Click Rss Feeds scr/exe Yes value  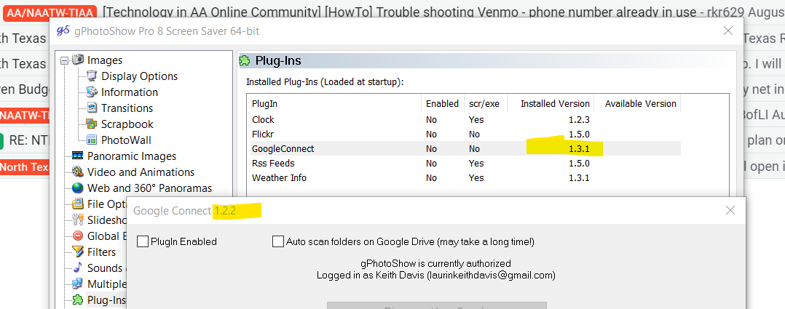[x=476, y=164]
